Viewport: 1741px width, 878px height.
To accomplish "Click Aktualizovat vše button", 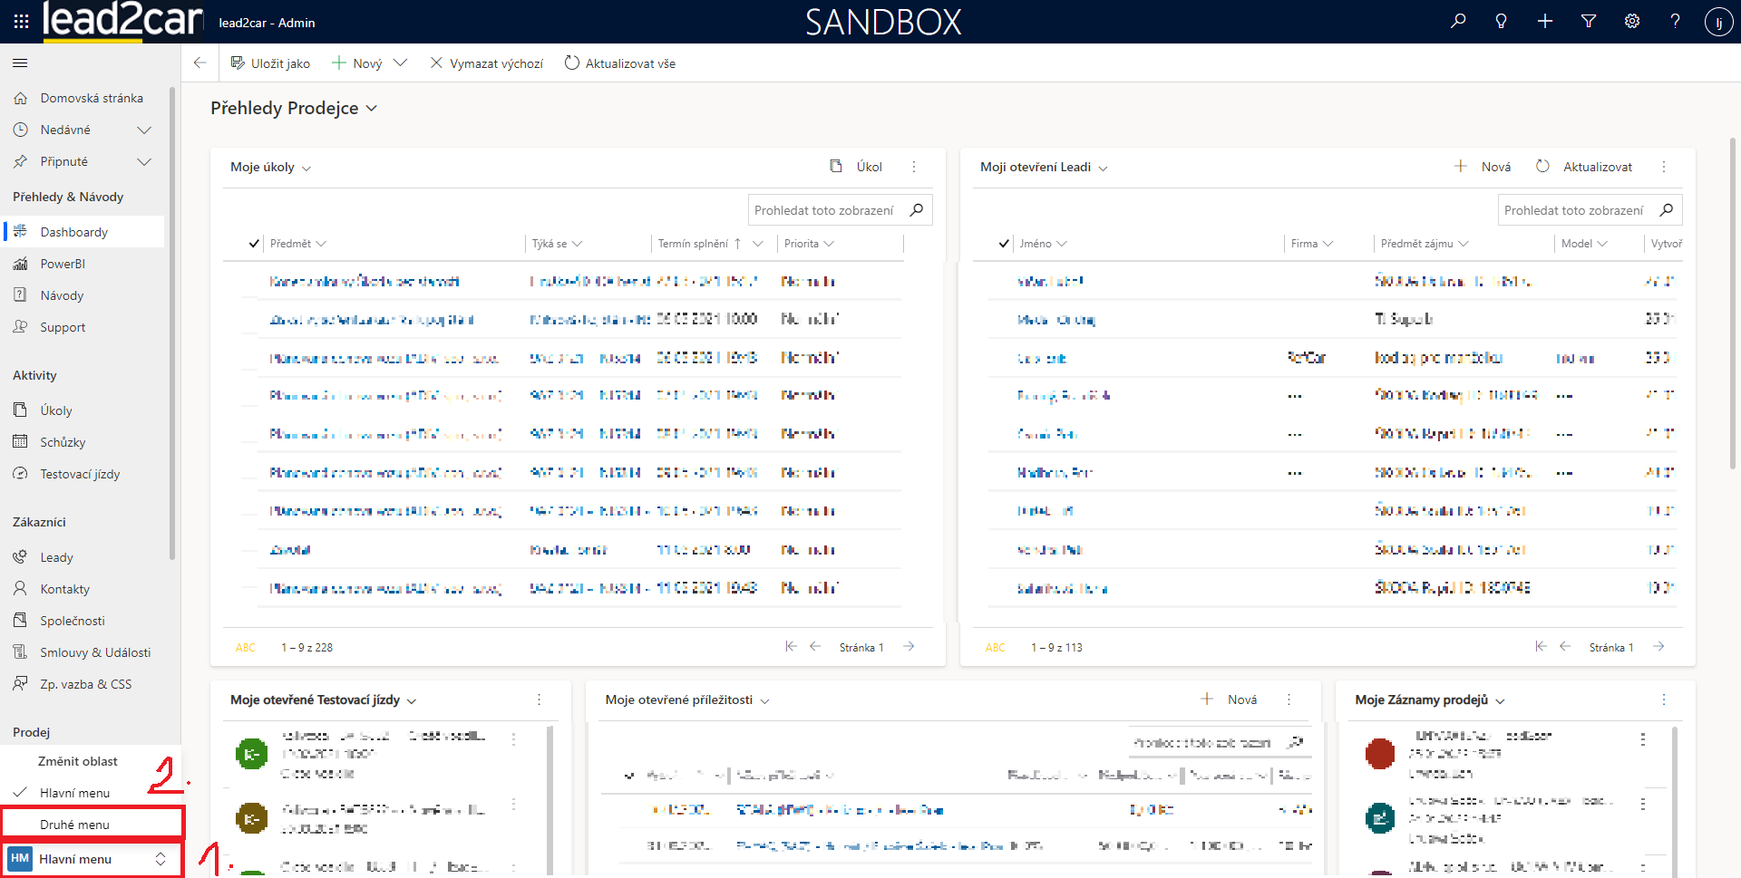I will tap(620, 63).
